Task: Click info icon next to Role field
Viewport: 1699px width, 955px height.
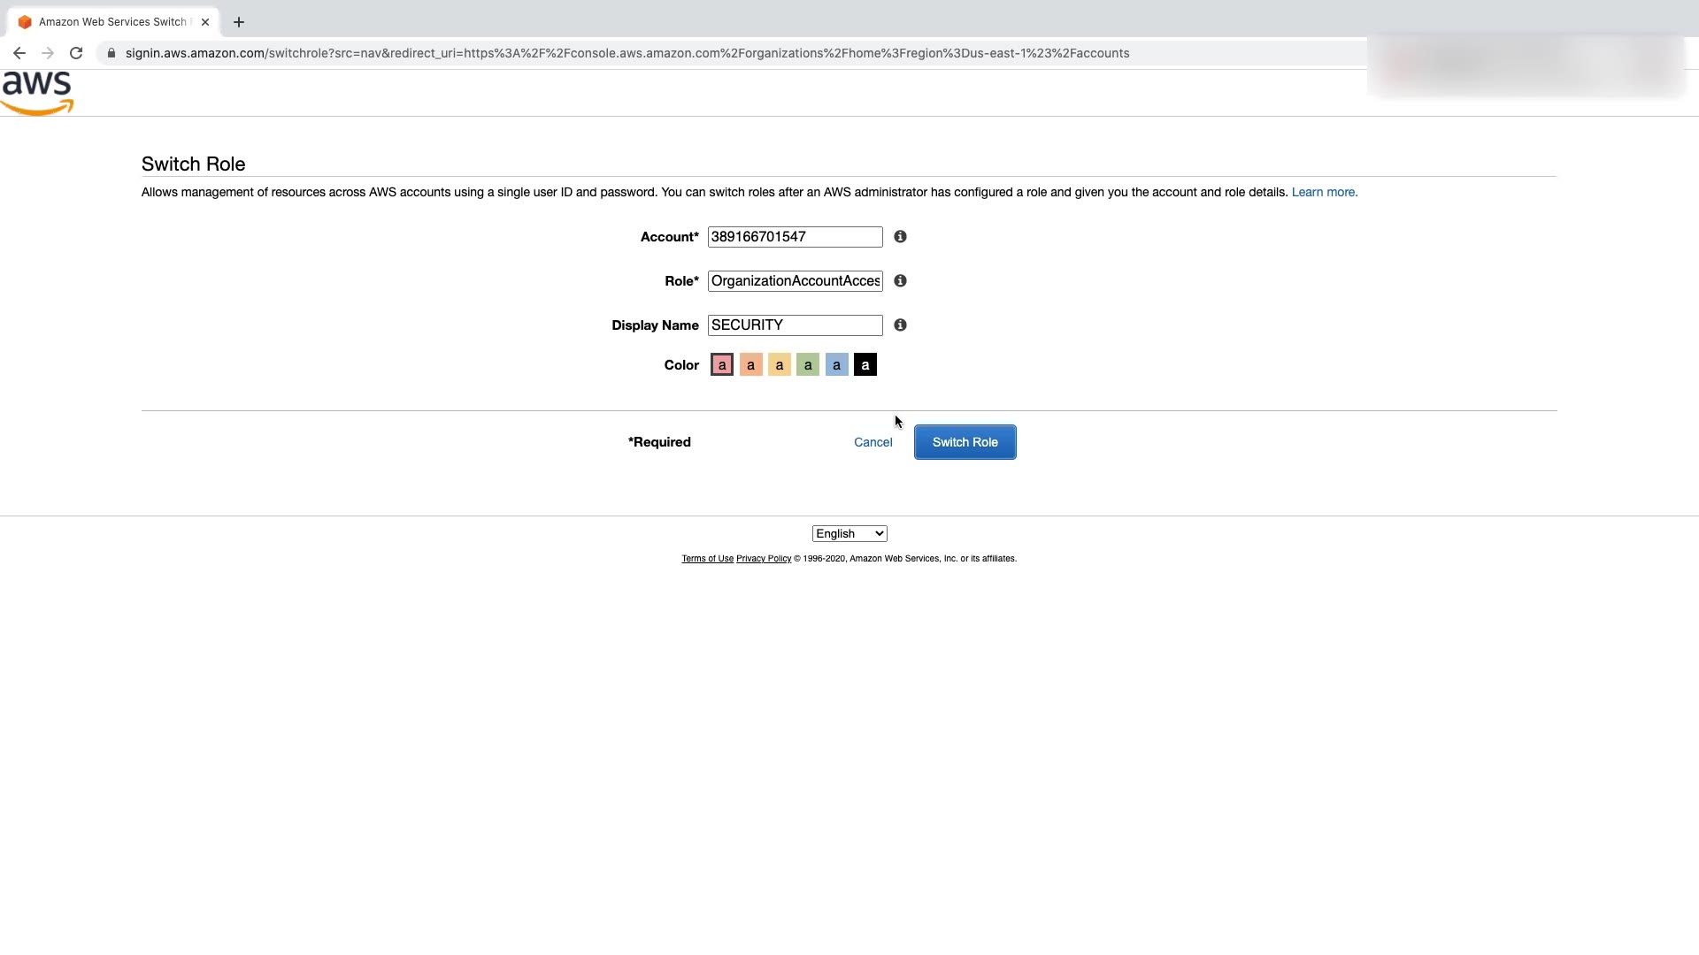Action: [900, 281]
